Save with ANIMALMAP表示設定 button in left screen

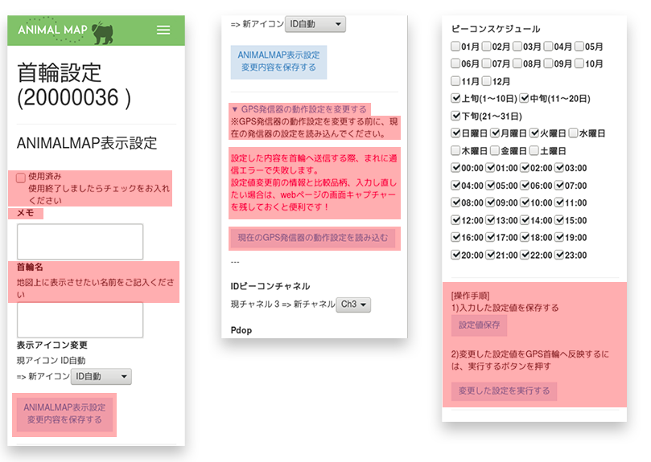click(x=64, y=414)
